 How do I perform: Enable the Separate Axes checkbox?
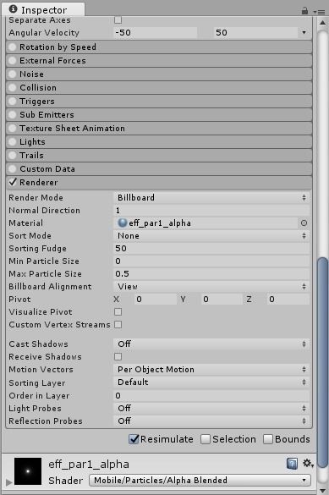coord(118,20)
